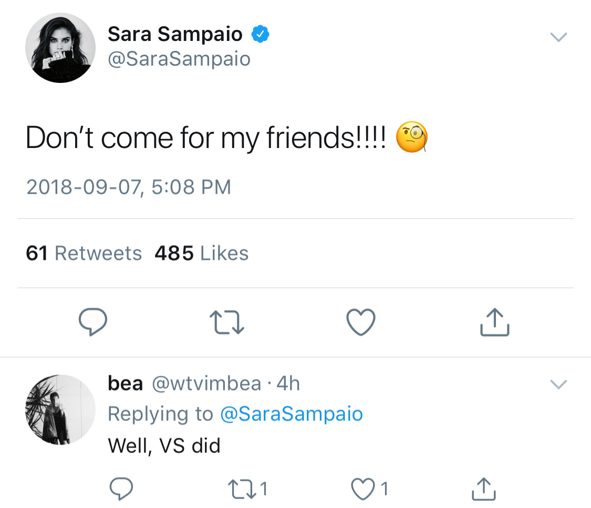Reply to Sara Sampaio's tweet
591x508 pixels.
(93, 322)
